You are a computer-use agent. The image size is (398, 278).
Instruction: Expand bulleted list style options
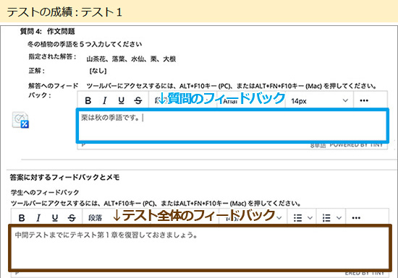pyautogui.click(x=310, y=218)
